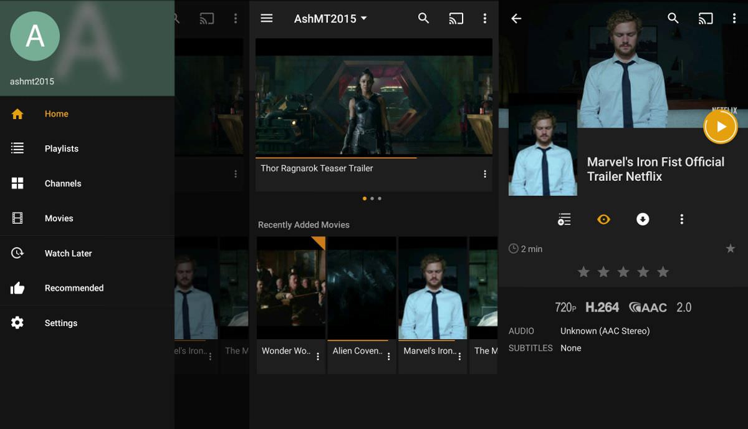Search from the home screen toolbar
The width and height of the screenshot is (748, 429).
coord(424,19)
